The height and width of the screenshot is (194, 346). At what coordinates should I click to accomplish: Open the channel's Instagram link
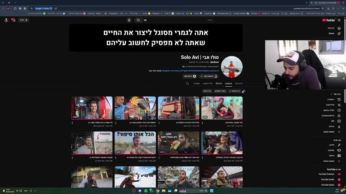pos(190,71)
